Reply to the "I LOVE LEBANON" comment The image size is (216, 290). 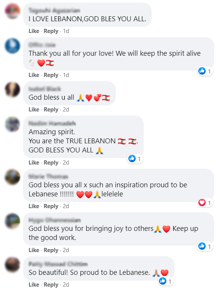click(x=51, y=31)
